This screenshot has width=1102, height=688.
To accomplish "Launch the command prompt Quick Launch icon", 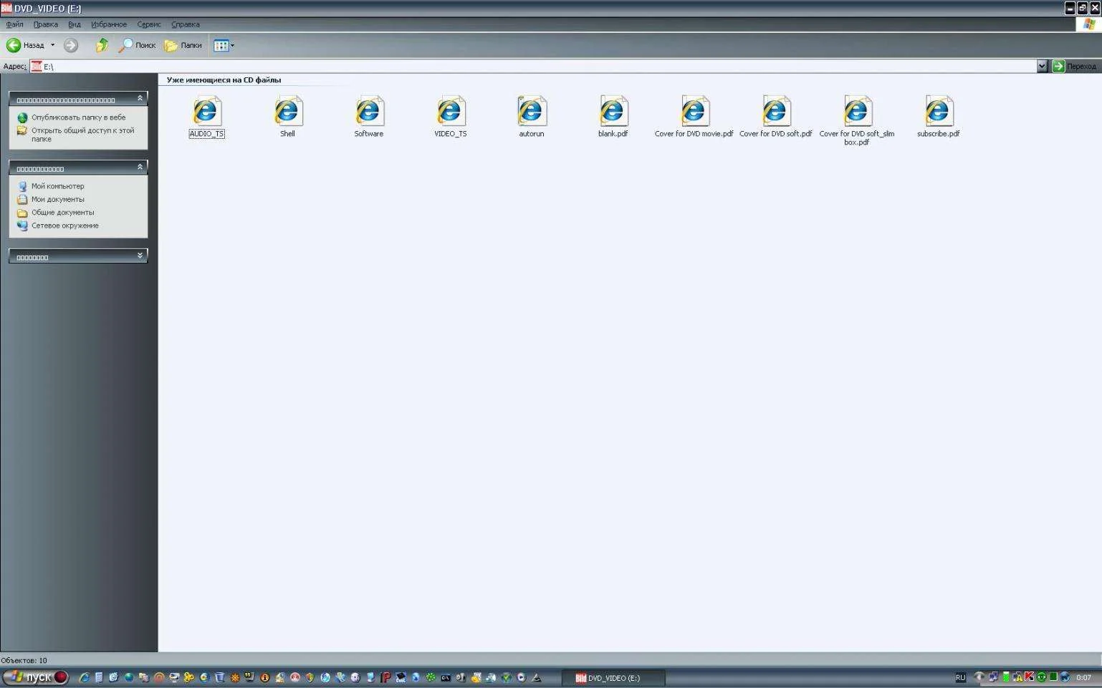I will [x=446, y=677].
